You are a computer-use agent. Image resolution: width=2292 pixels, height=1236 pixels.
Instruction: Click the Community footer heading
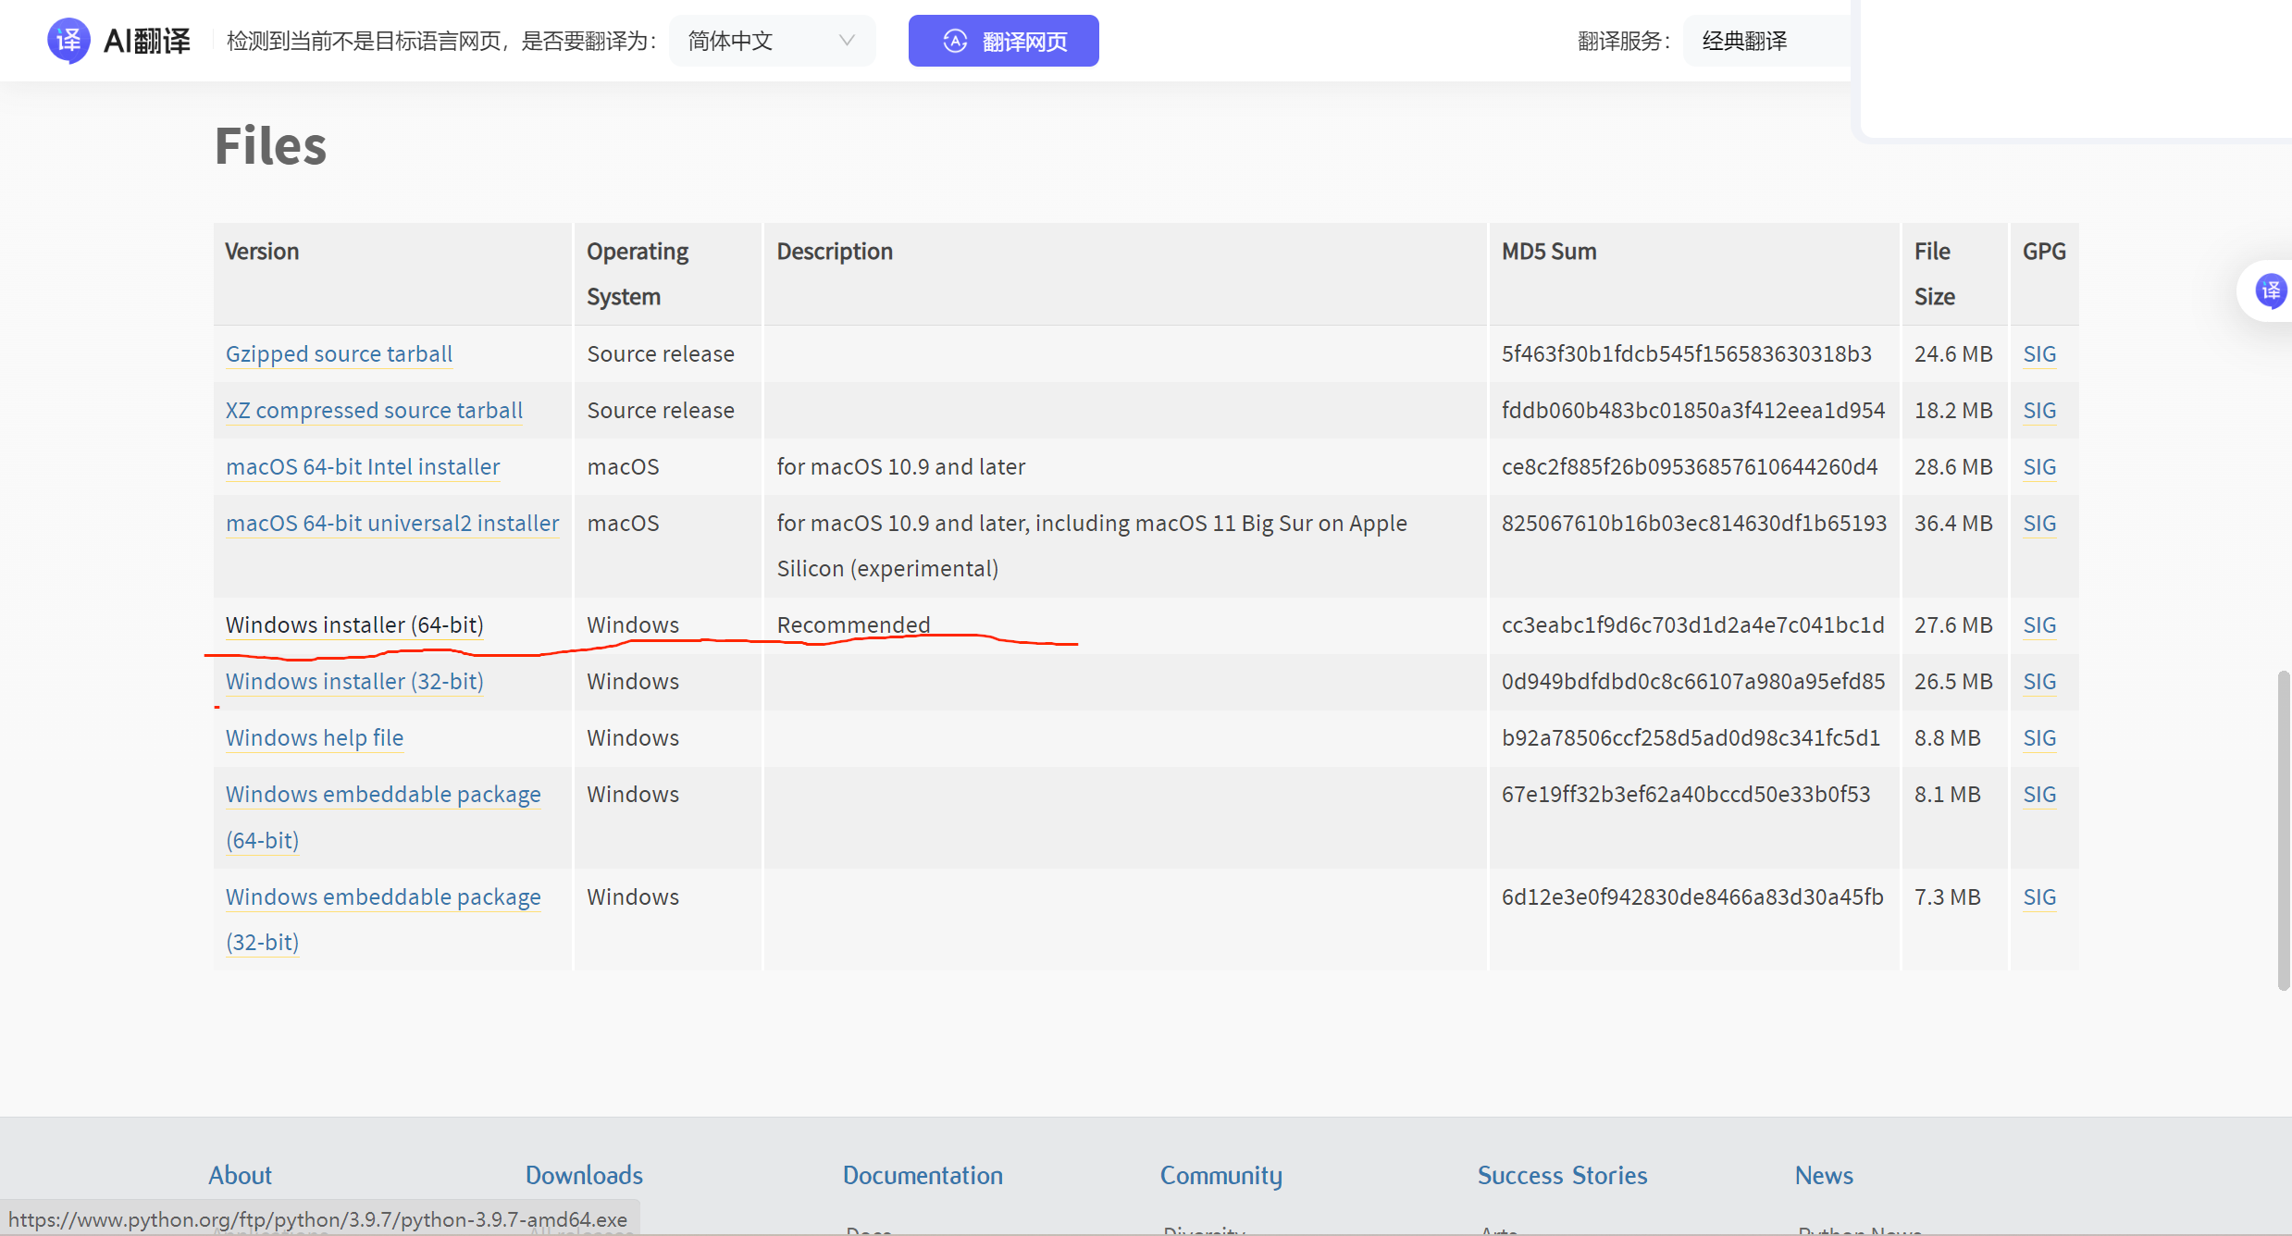[x=1220, y=1175]
